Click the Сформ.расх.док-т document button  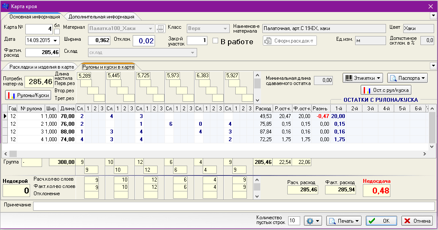[289, 41]
